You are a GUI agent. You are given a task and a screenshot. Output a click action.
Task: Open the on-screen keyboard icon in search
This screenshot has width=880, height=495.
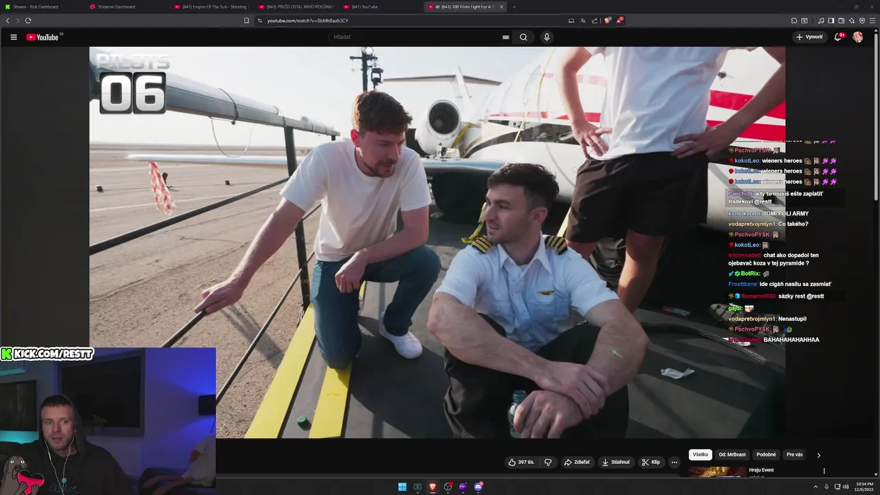[x=506, y=37]
